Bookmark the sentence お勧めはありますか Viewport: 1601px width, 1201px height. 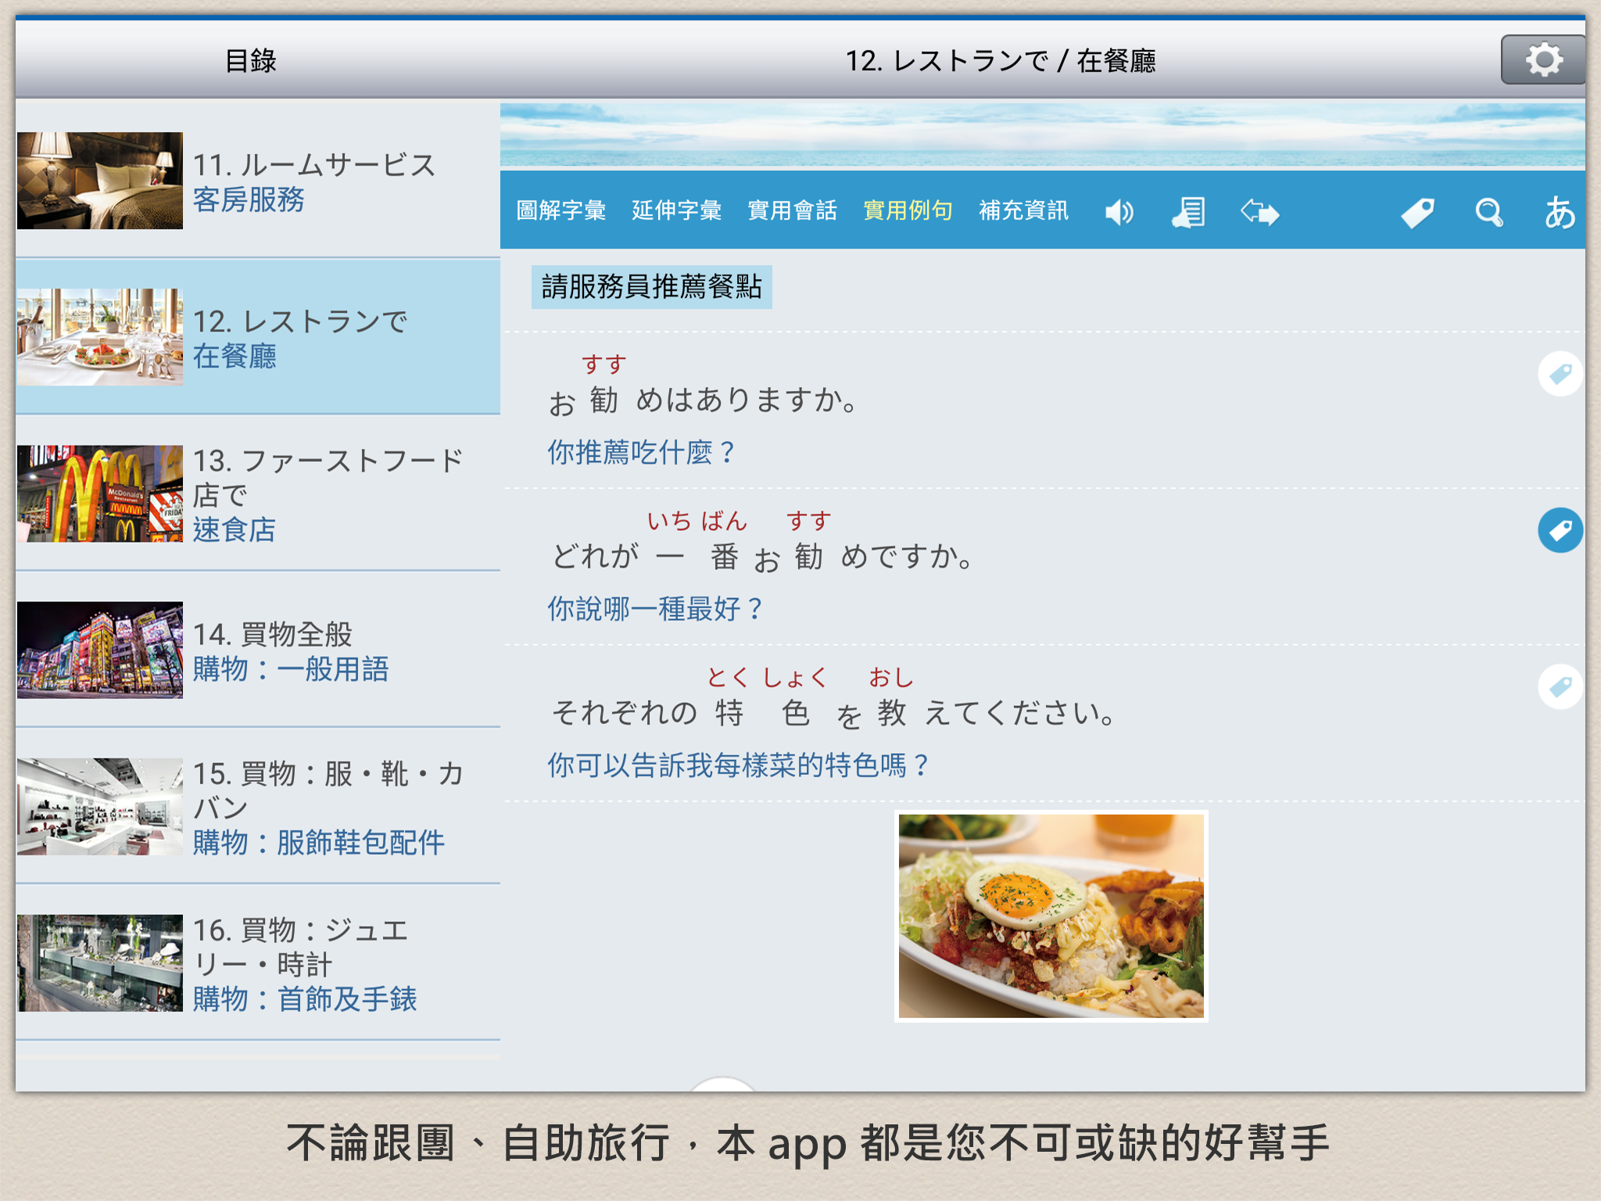(x=1560, y=374)
